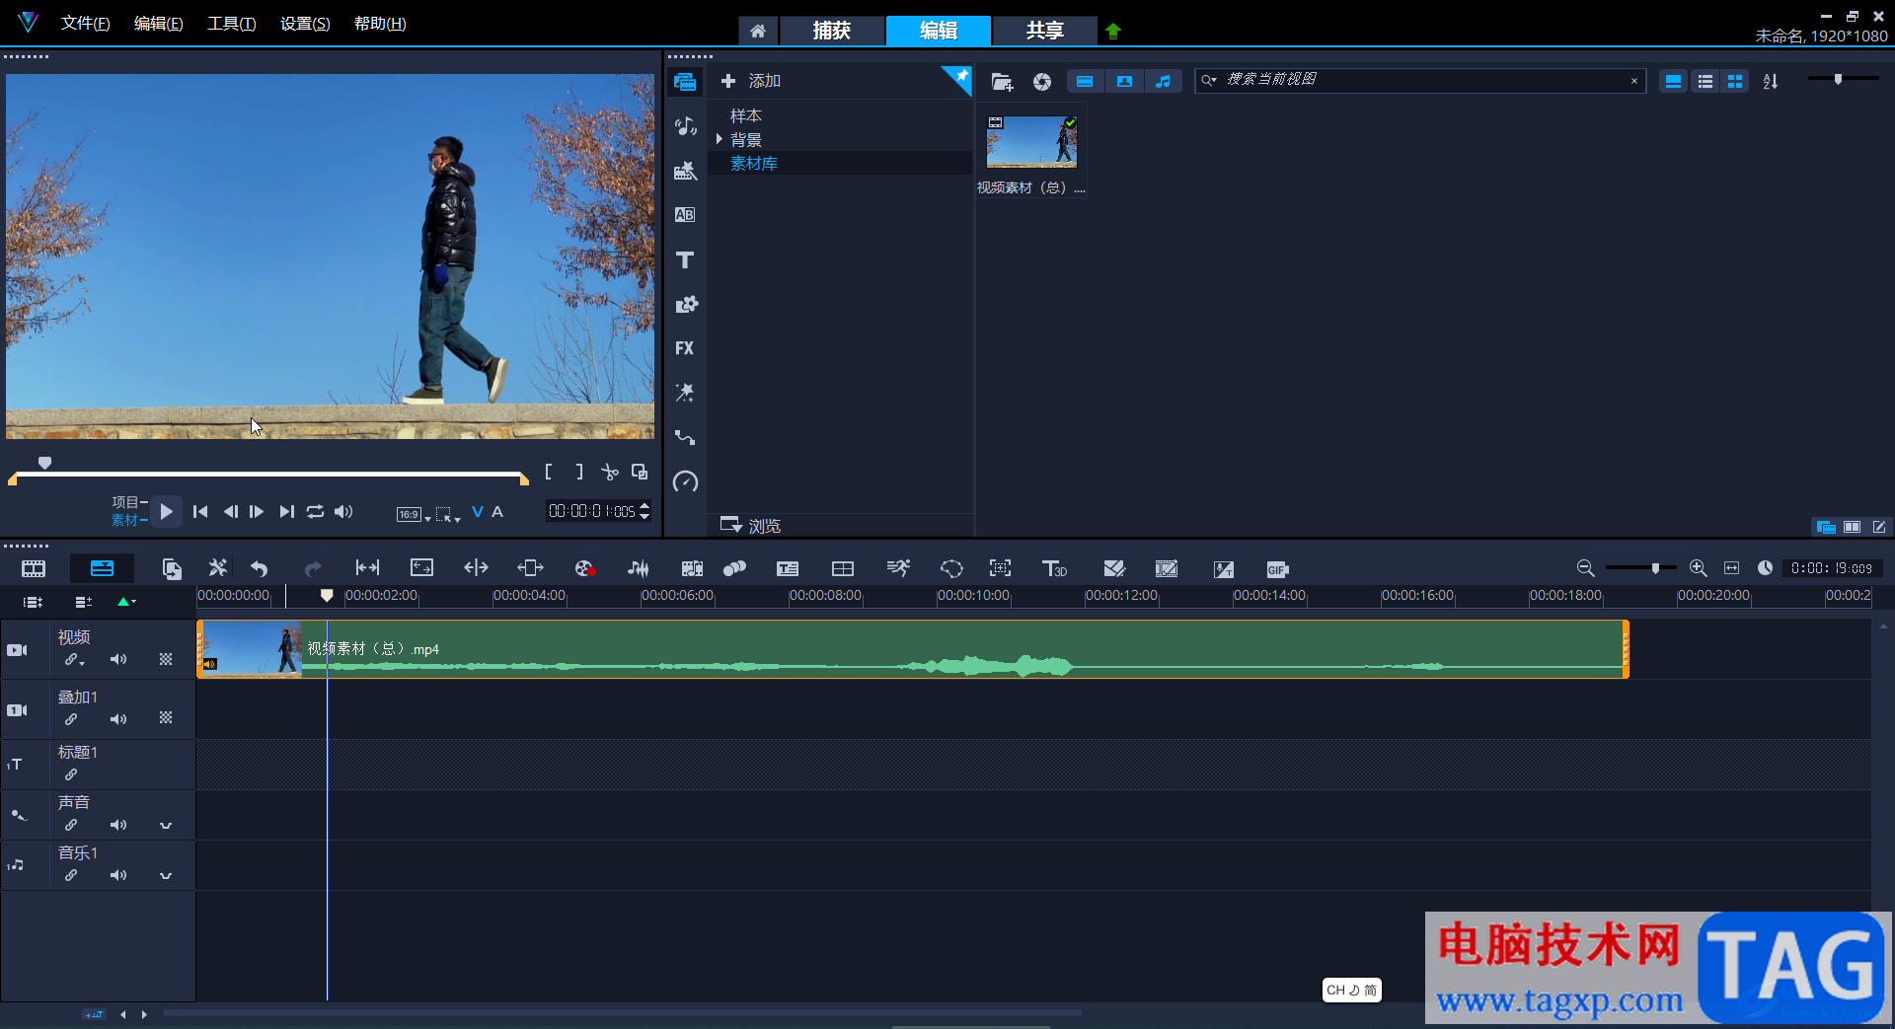Mute the 叠加1 track speaker
The width and height of the screenshot is (1895, 1029).
pyautogui.click(x=118, y=719)
